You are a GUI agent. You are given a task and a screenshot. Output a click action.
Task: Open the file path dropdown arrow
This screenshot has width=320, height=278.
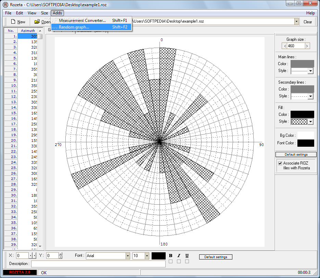coord(296,21)
